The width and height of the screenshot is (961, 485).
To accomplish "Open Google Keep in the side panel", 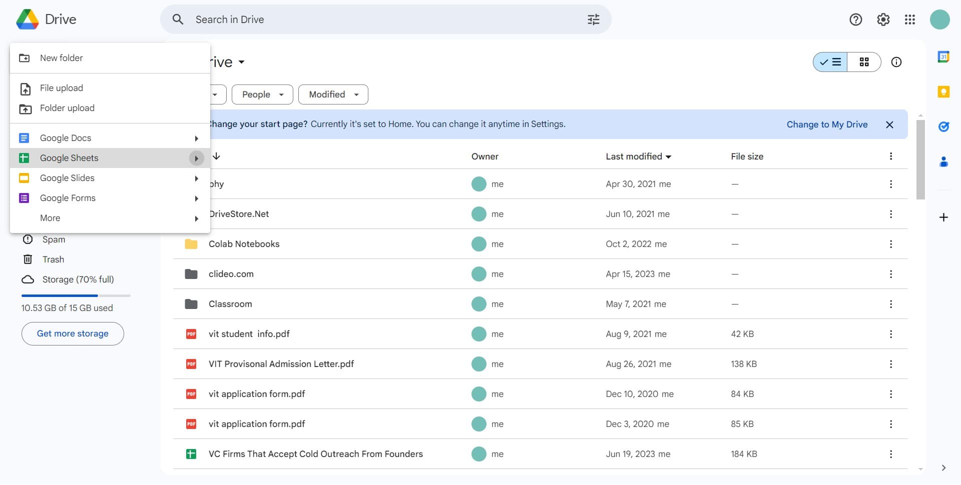I will pos(944,91).
